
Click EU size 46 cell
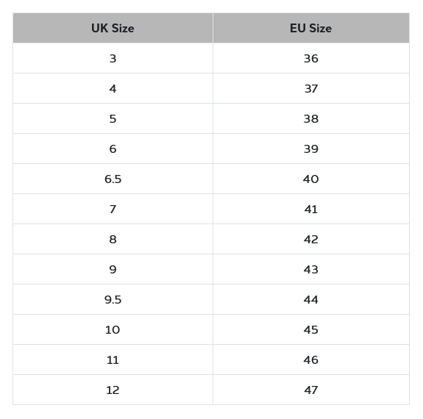click(x=311, y=359)
